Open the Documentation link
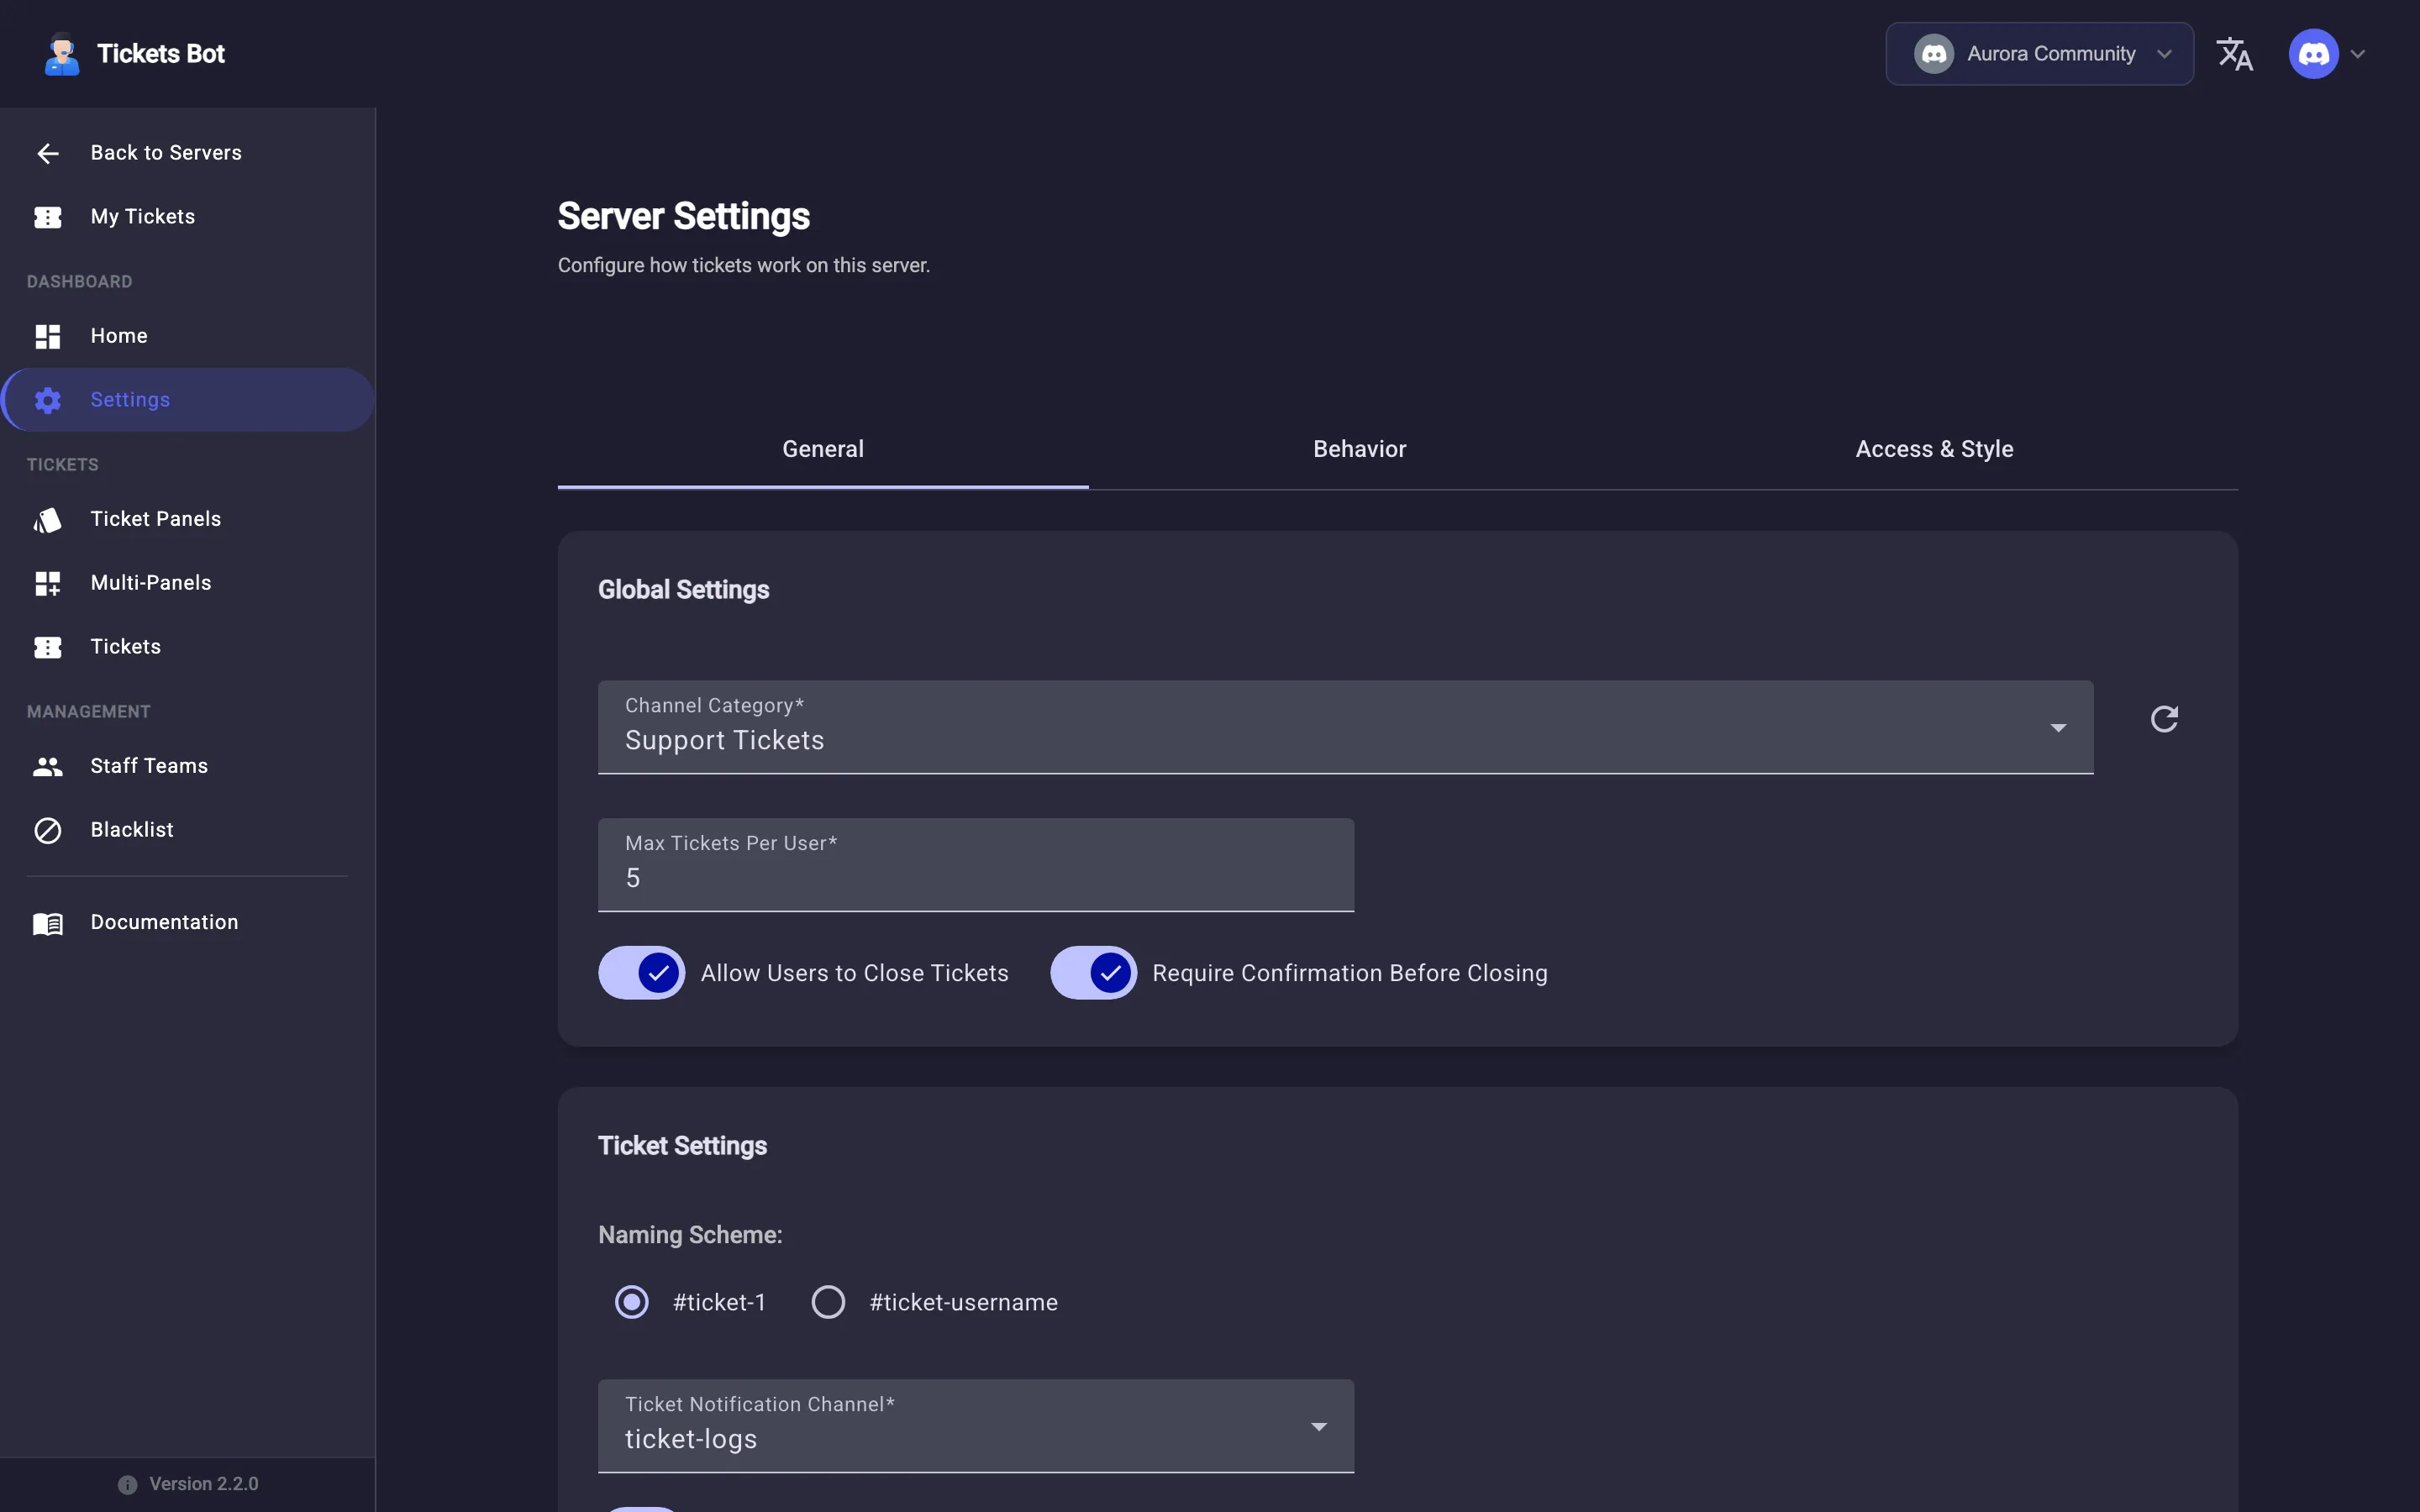Viewport: 2420px width, 1512px height. click(187, 923)
